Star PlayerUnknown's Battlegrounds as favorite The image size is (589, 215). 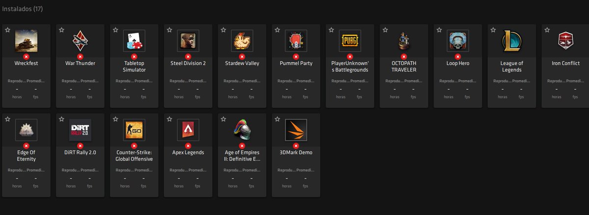click(331, 30)
